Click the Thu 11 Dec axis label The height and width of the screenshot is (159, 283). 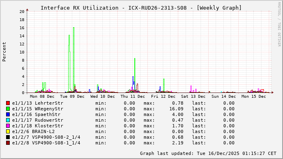tap(133, 97)
